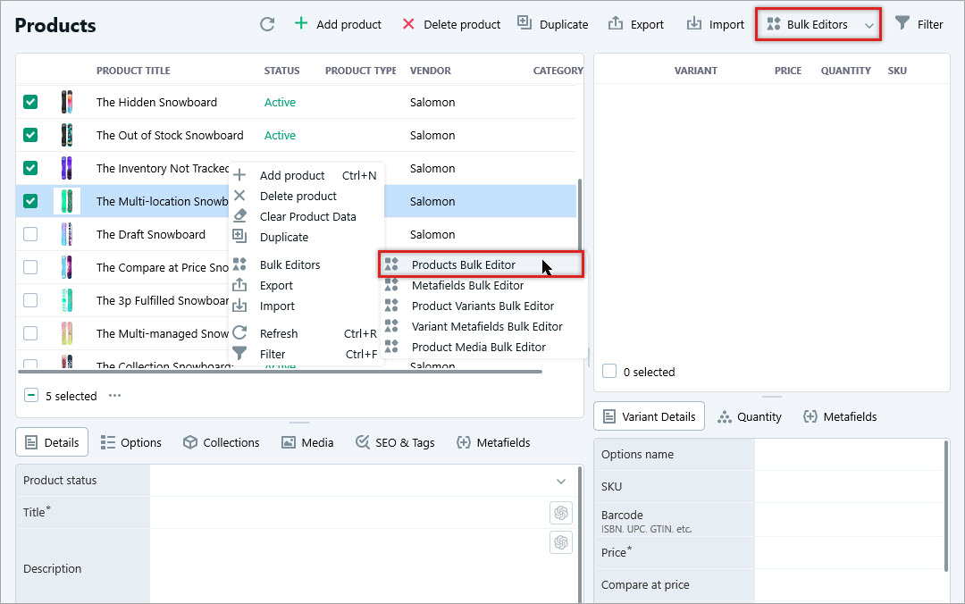The height and width of the screenshot is (604, 965).
Task: Click the Filter funnel icon in the toolbar
Action: [902, 23]
